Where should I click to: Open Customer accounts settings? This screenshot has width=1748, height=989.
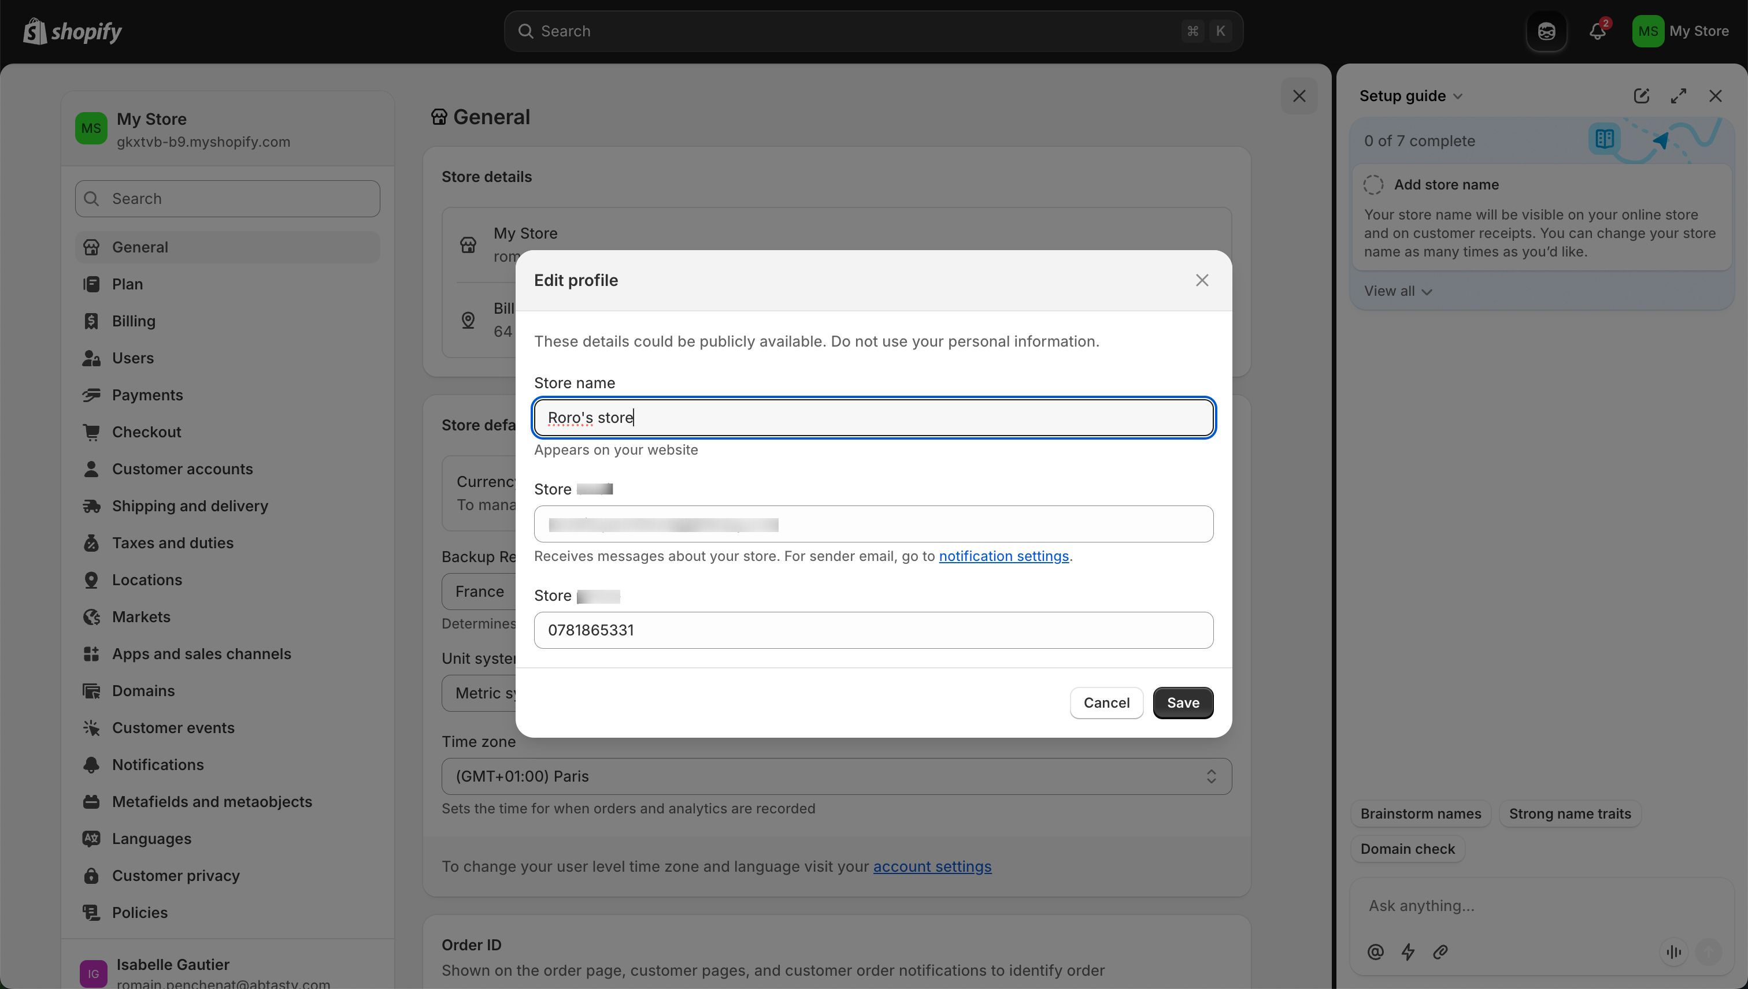[182, 469]
